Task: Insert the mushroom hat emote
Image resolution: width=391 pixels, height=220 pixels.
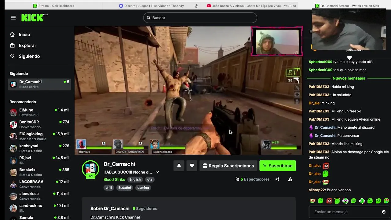Action: pyautogui.click(x=312, y=201)
